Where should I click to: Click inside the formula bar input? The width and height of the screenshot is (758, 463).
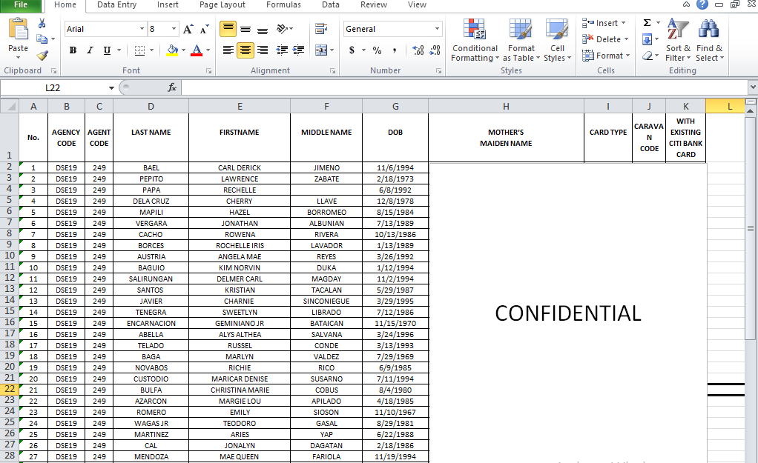tap(464, 87)
